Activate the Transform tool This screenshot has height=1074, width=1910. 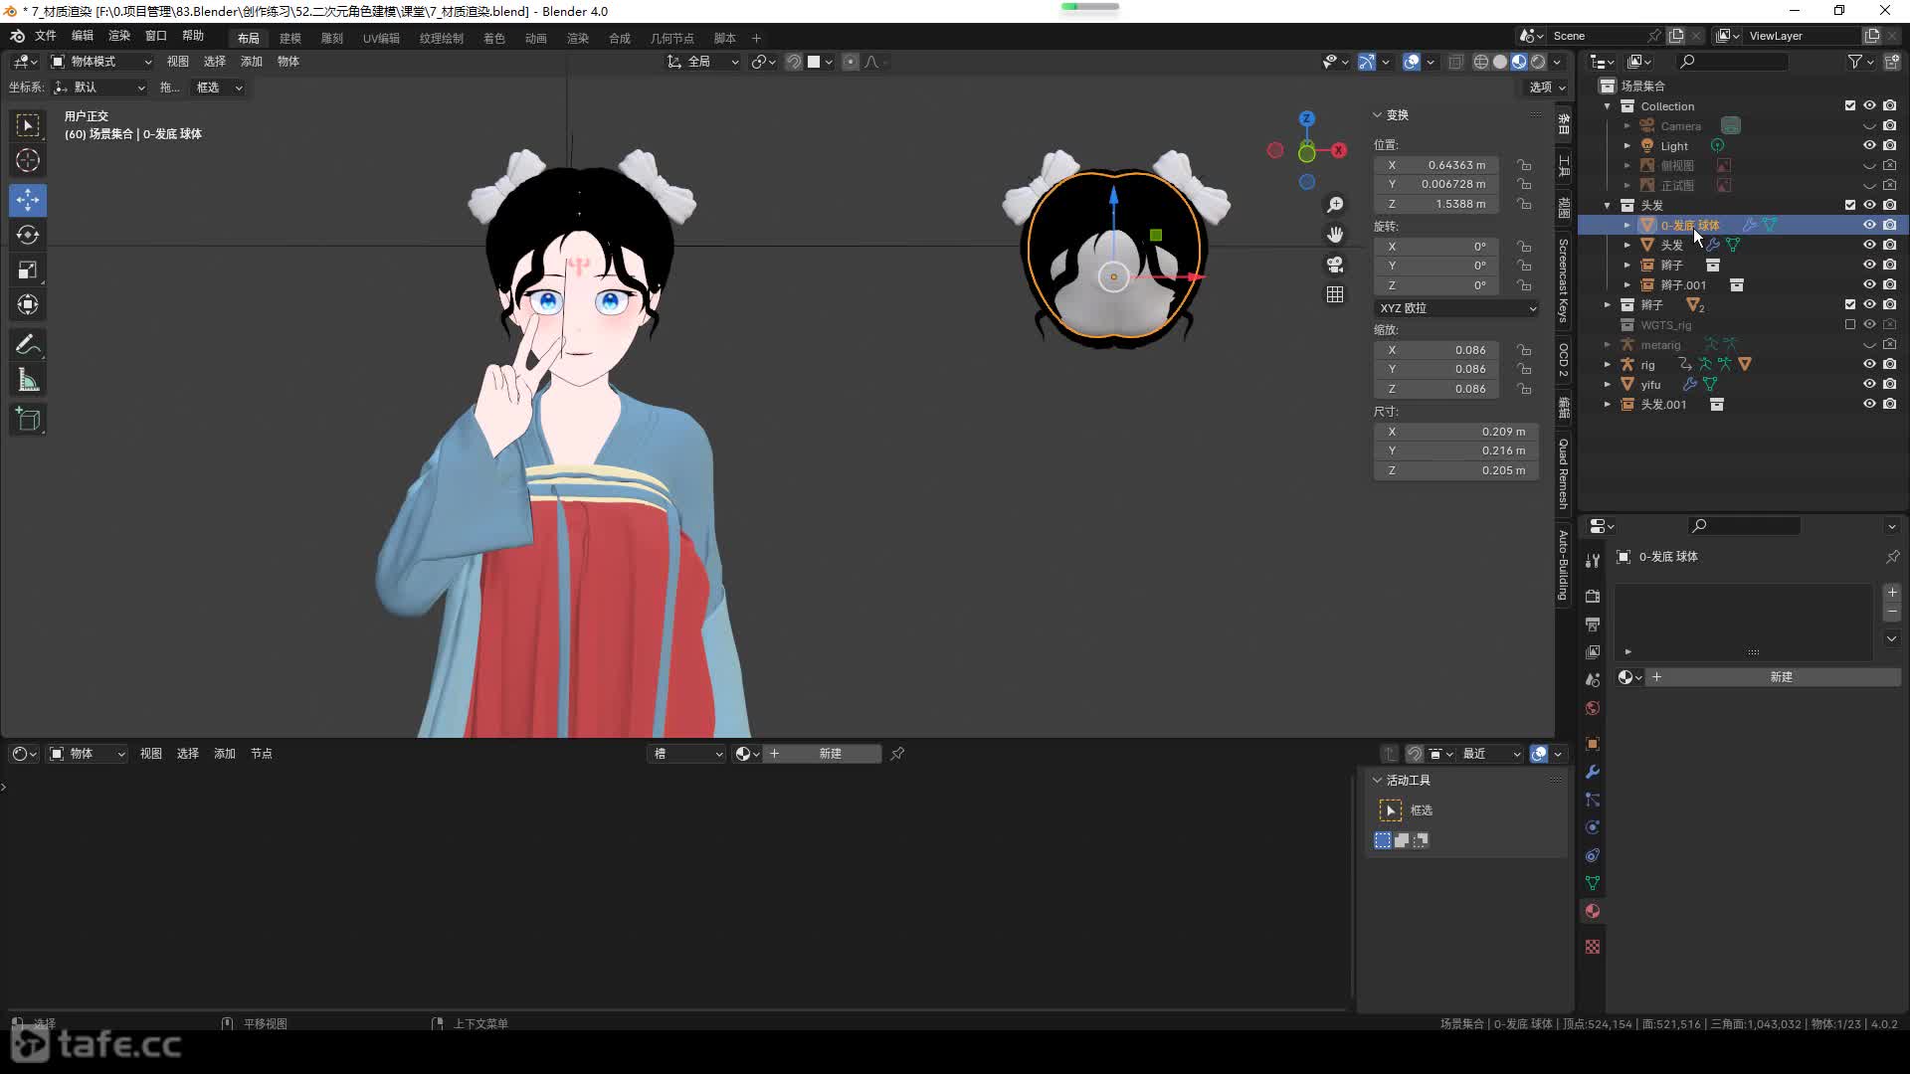[x=28, y=304]
